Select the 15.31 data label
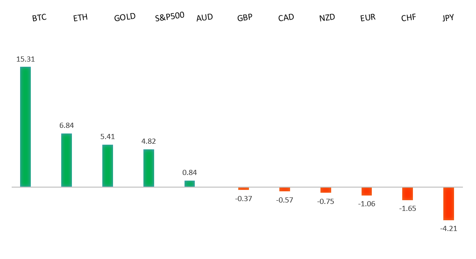 26,59
